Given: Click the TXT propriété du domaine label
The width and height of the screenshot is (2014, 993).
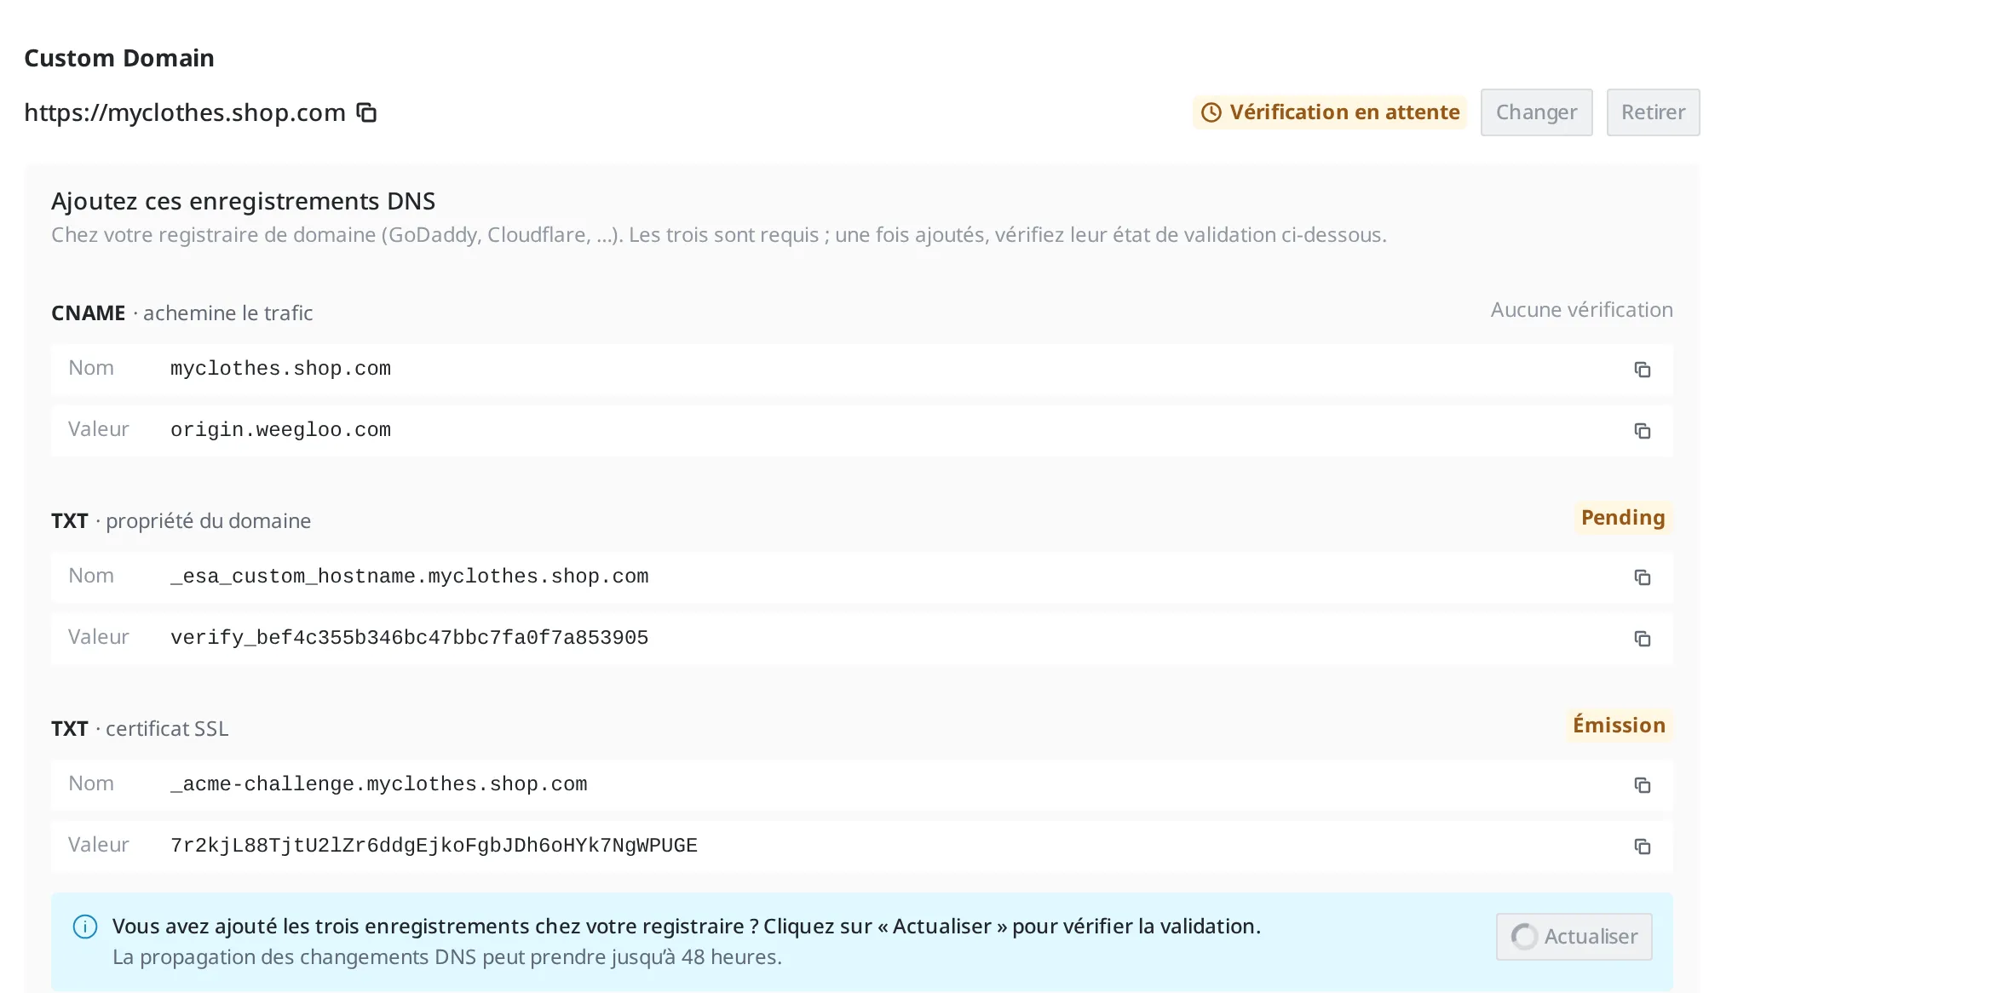Looking at the screenshot, I should [x=181, y=521].
